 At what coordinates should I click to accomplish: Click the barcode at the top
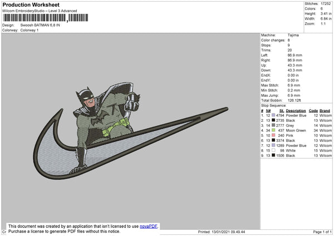click(46, 18)
